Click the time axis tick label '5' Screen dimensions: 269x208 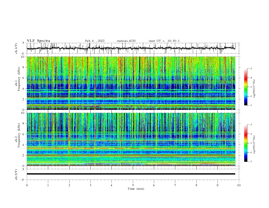[133, 185]
